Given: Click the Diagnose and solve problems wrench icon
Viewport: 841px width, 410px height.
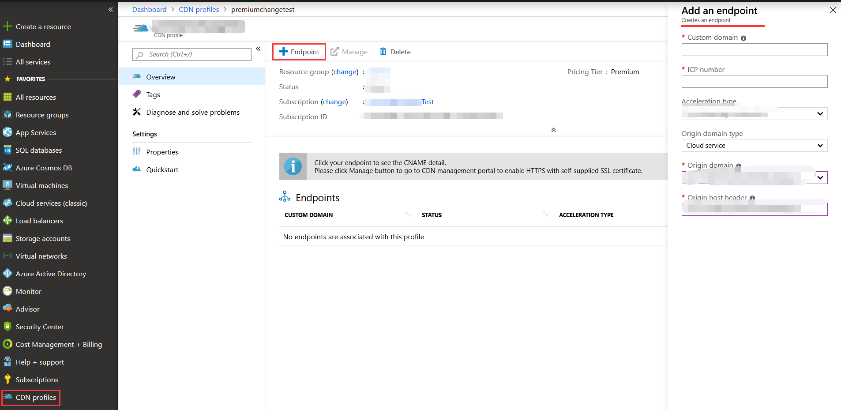Looking at the screenshot, I should (137, 112).
